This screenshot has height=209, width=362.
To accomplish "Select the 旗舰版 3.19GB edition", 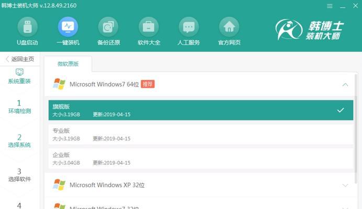I will point(201,110).
